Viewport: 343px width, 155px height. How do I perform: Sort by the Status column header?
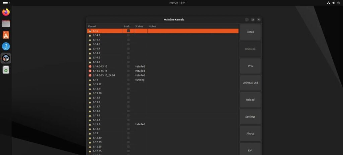click(139, 26)
